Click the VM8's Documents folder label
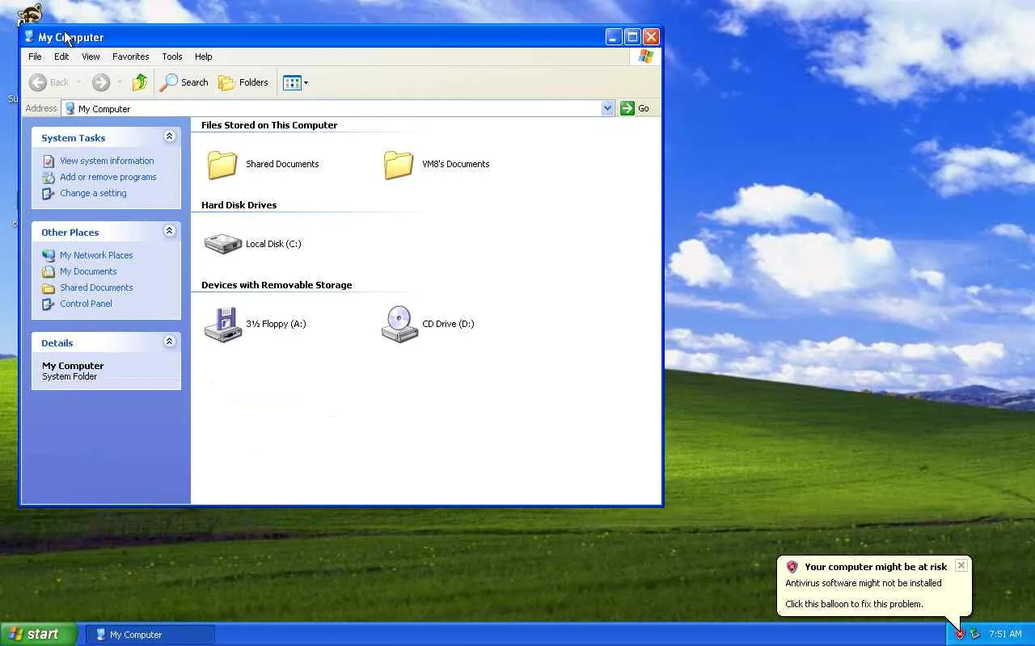The image size is (1035, 646). pos(455,164)
